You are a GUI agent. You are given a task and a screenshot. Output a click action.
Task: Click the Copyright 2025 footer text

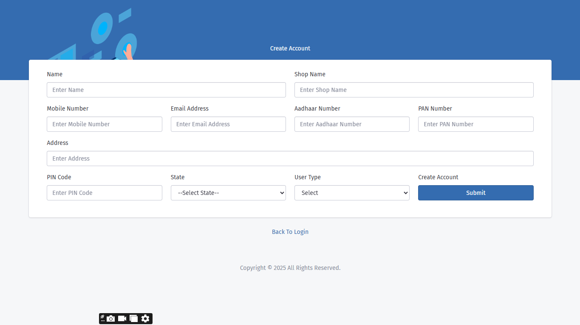(290, 268)
